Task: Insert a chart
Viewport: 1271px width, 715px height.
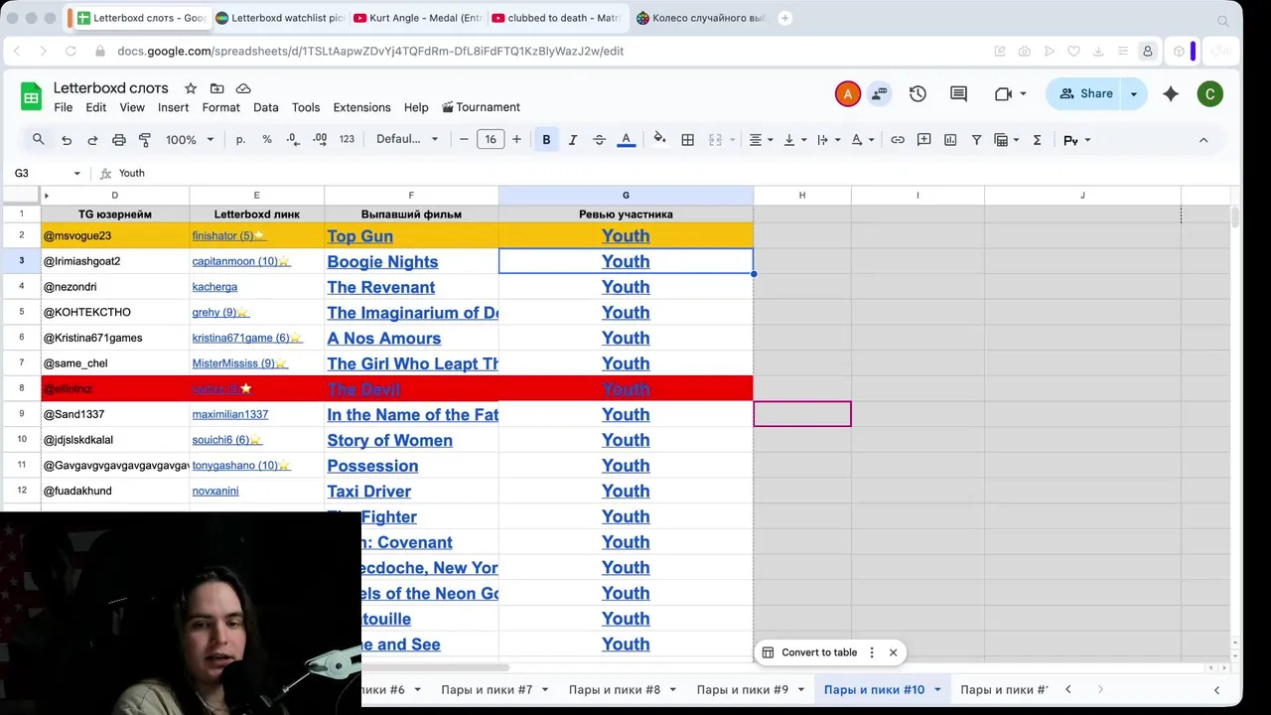Action: tap(950, 140)
